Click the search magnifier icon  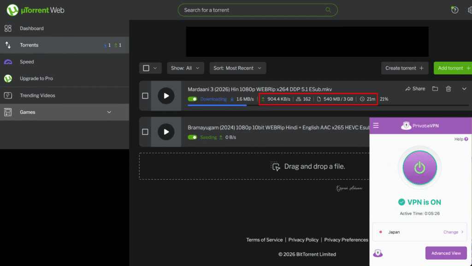(x=328, y=10)
